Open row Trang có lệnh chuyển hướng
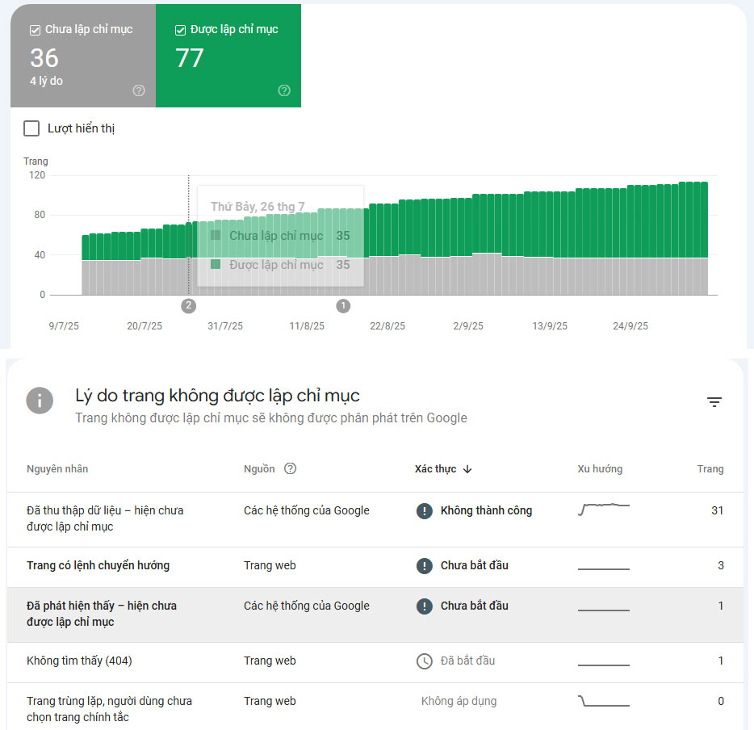The width and height of the screenshot is (754, 730). [98, 565]
